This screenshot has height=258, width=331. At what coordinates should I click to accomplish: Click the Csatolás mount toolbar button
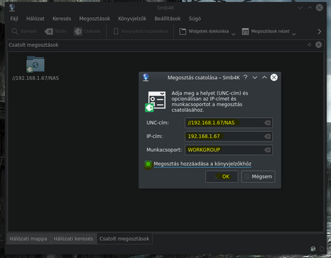pos(88,31)
